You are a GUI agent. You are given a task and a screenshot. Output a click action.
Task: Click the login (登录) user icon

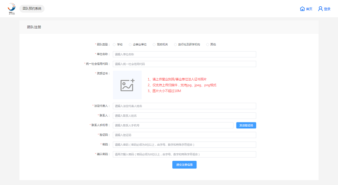(320, 9)
